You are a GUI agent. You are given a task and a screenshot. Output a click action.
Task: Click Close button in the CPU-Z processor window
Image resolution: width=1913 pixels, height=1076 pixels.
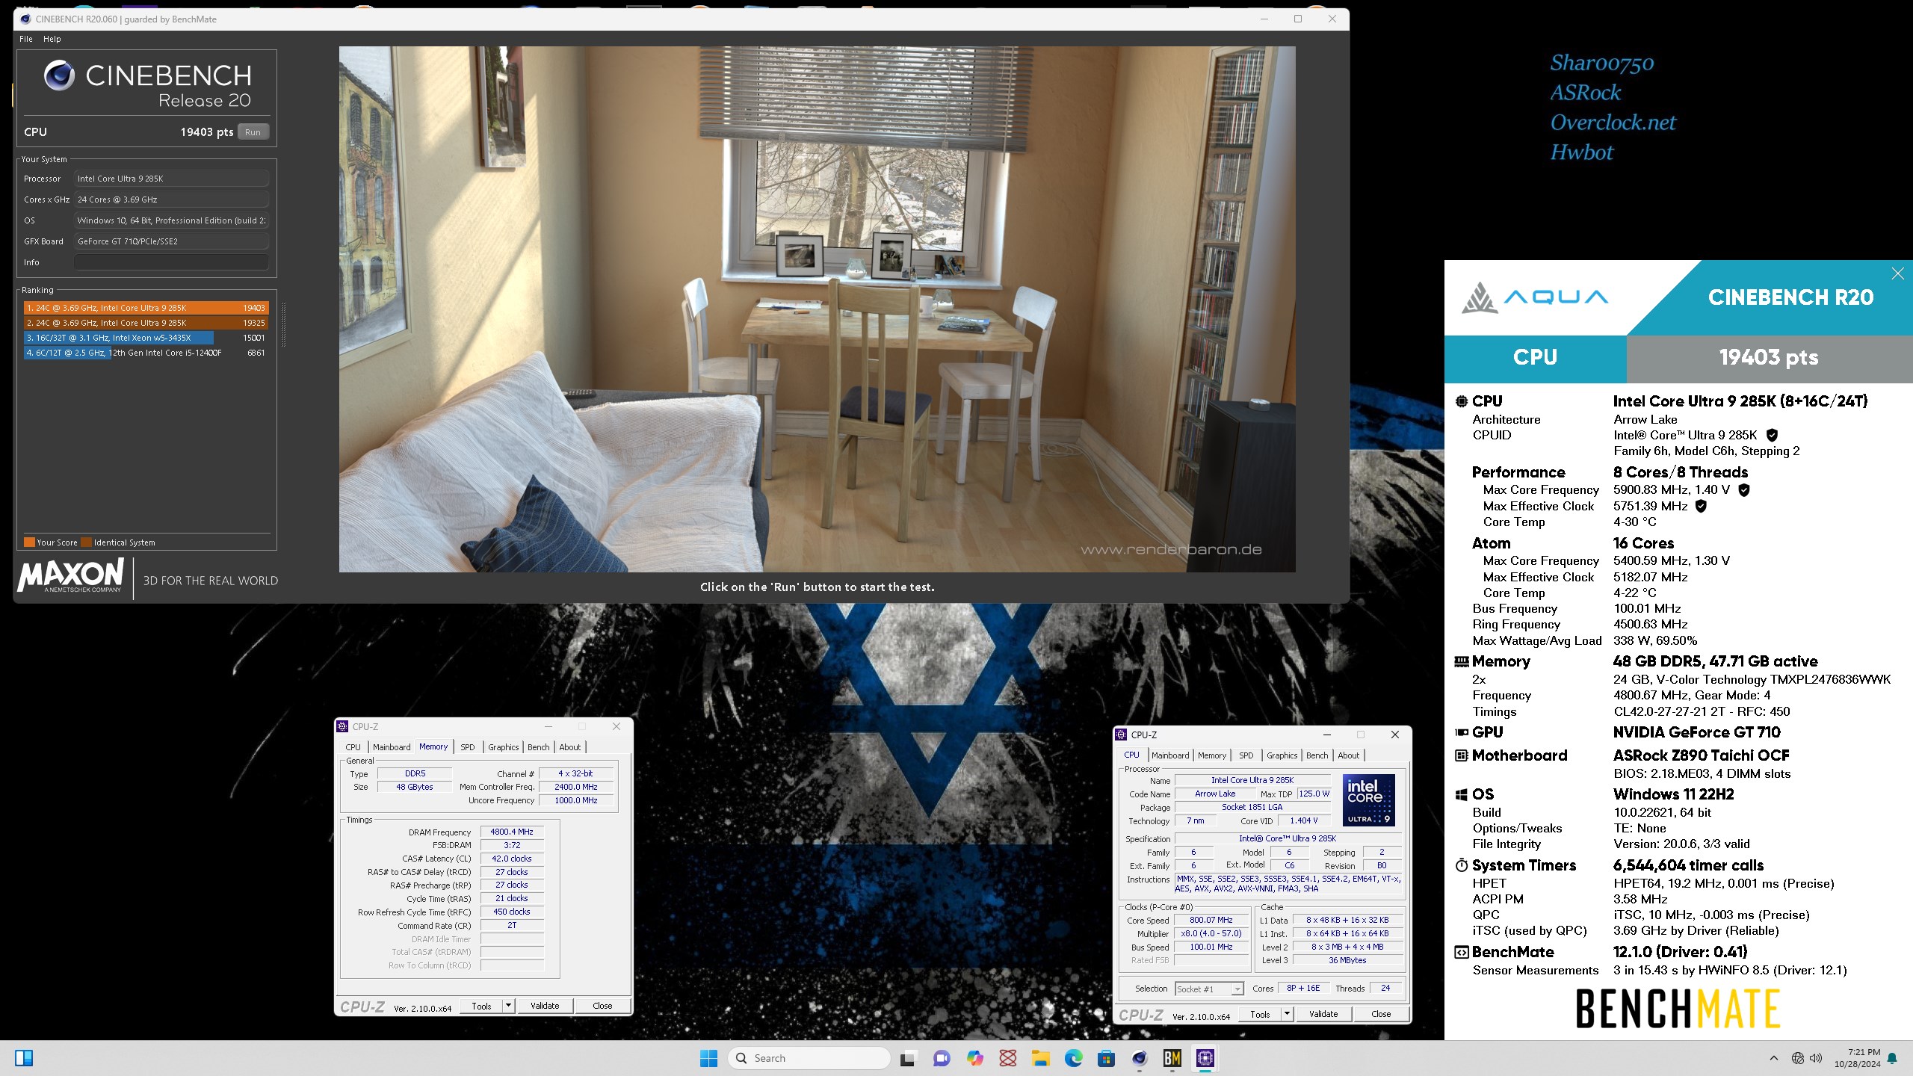(1381, 1014)
